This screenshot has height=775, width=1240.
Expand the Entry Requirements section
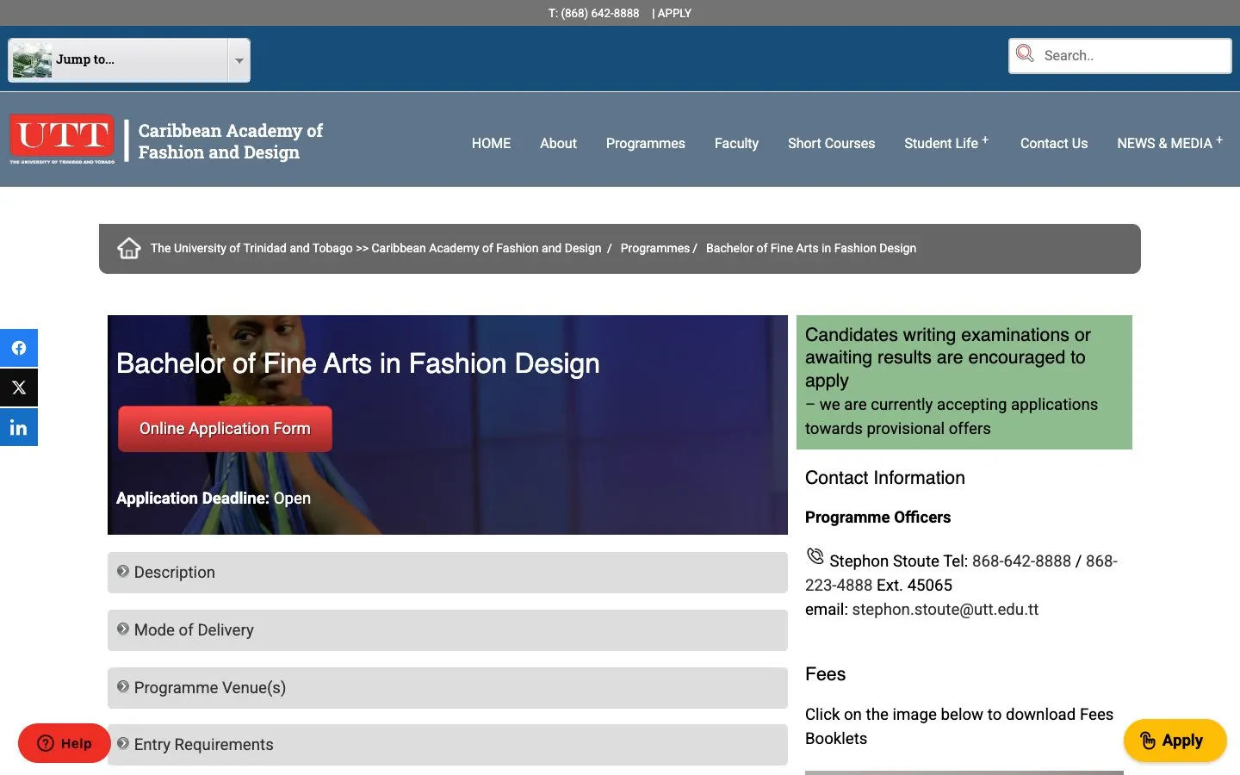[x=448, y=745]
